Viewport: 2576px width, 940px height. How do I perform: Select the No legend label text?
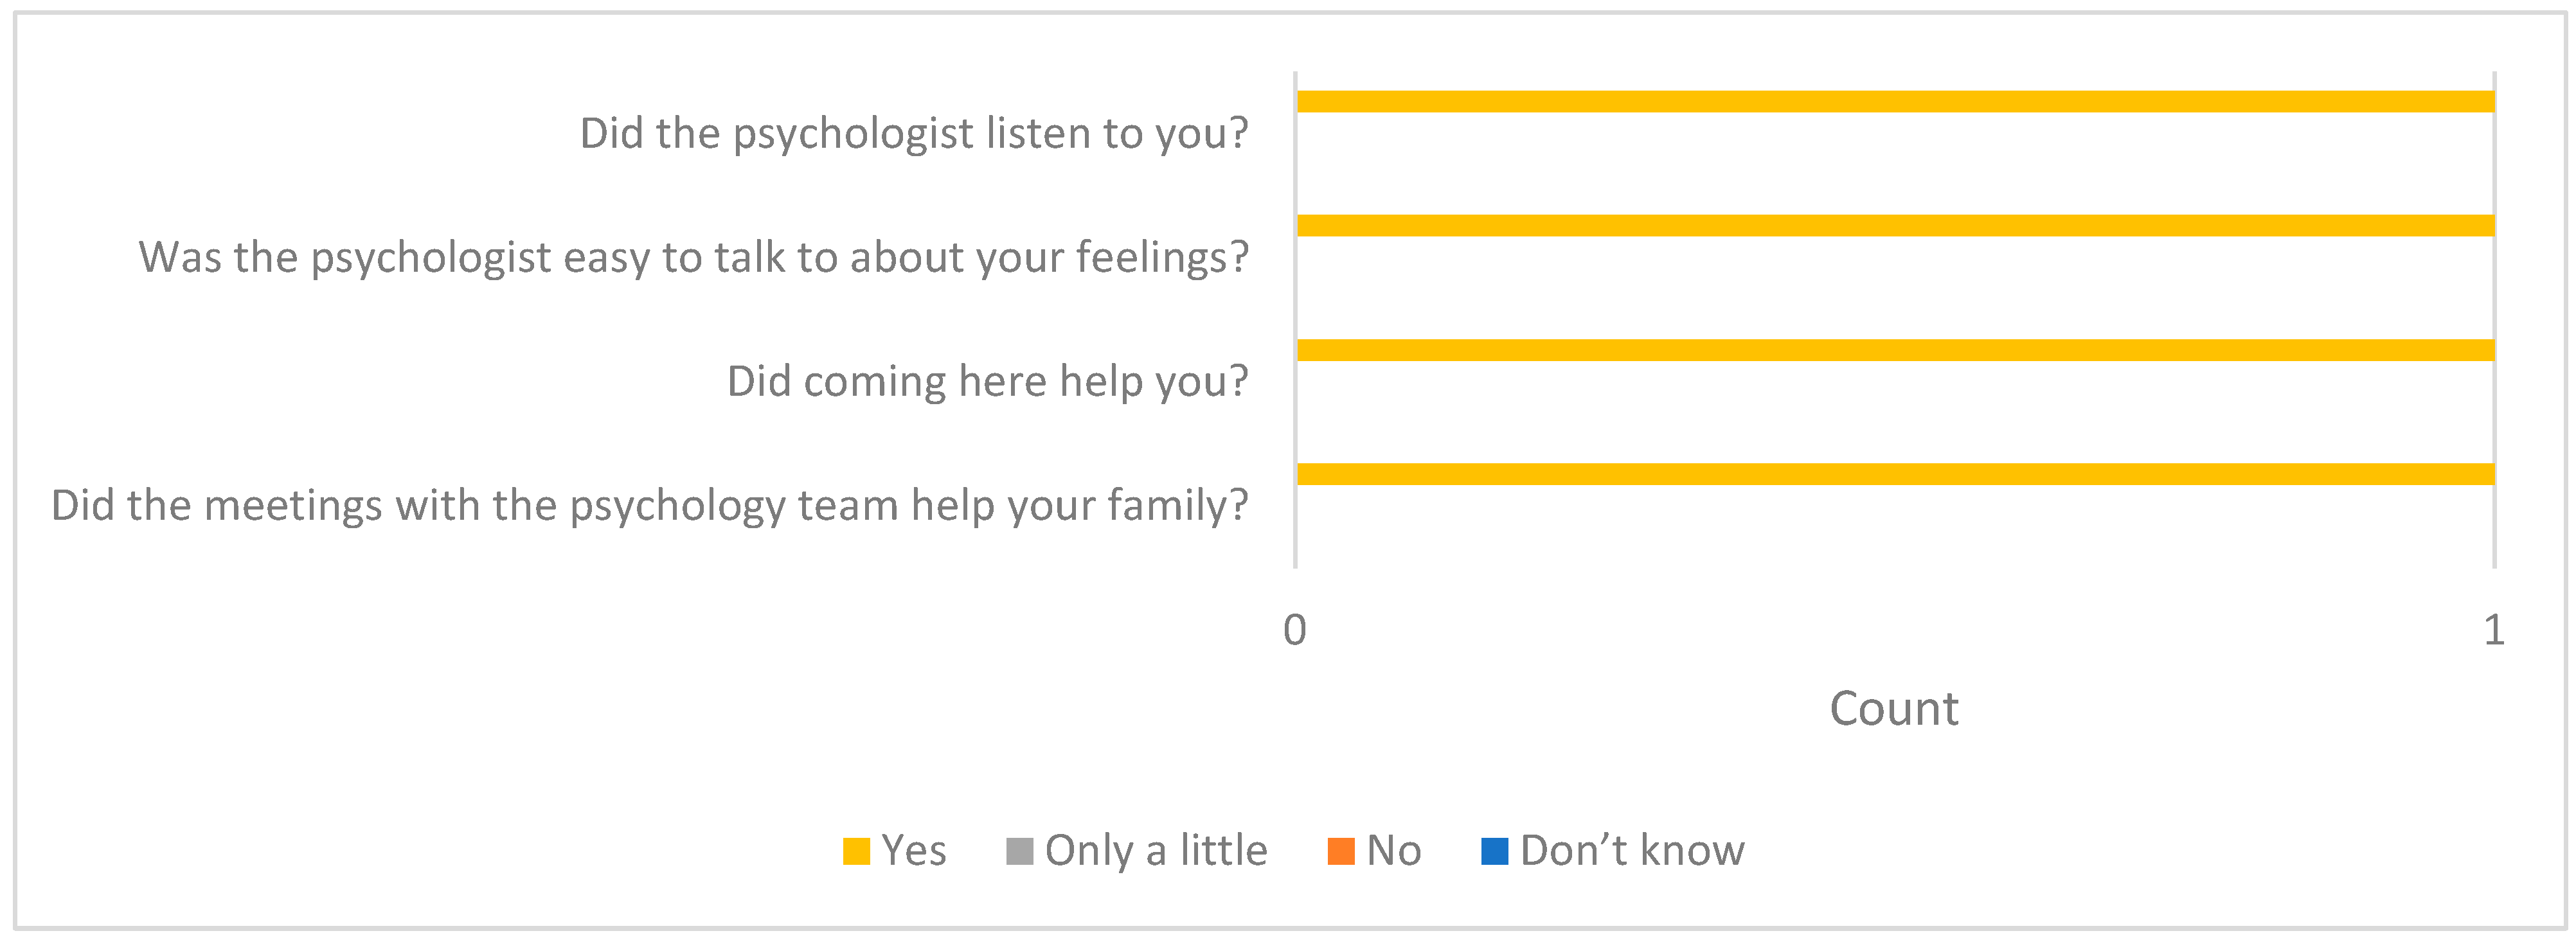[x=1393, y=851]
